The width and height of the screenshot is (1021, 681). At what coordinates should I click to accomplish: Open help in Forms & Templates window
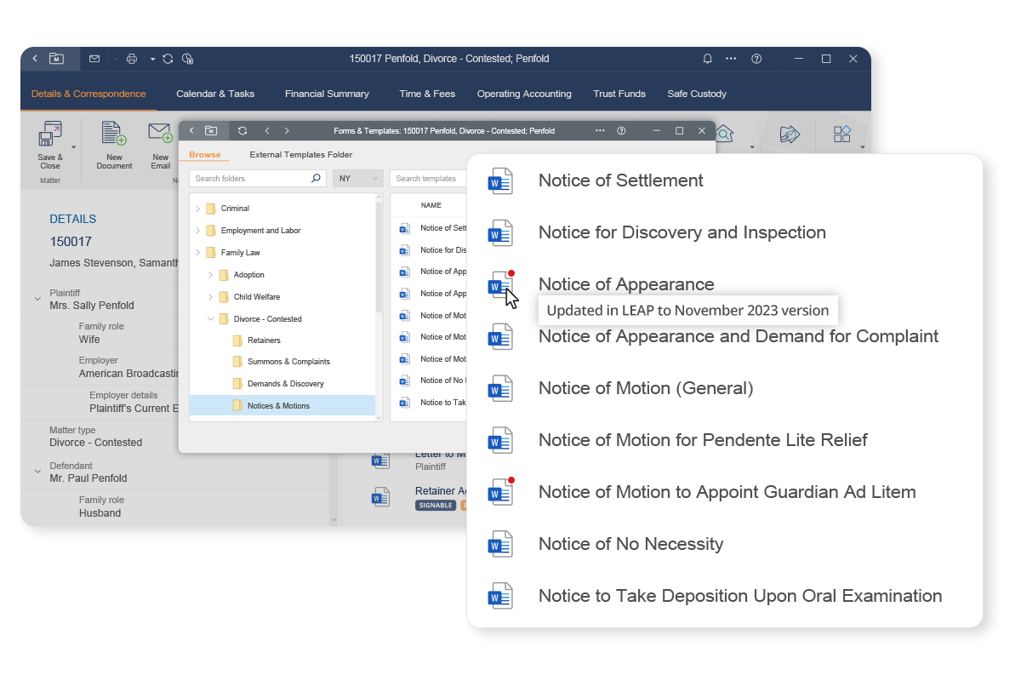[621, 131]
